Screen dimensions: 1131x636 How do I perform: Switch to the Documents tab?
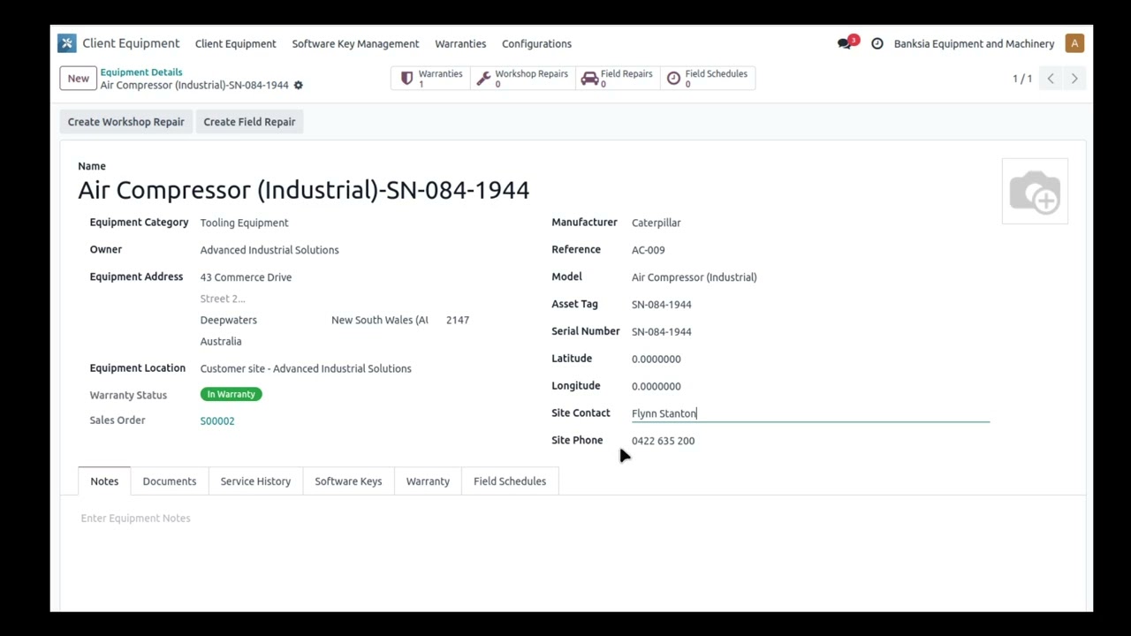point(170,481)
